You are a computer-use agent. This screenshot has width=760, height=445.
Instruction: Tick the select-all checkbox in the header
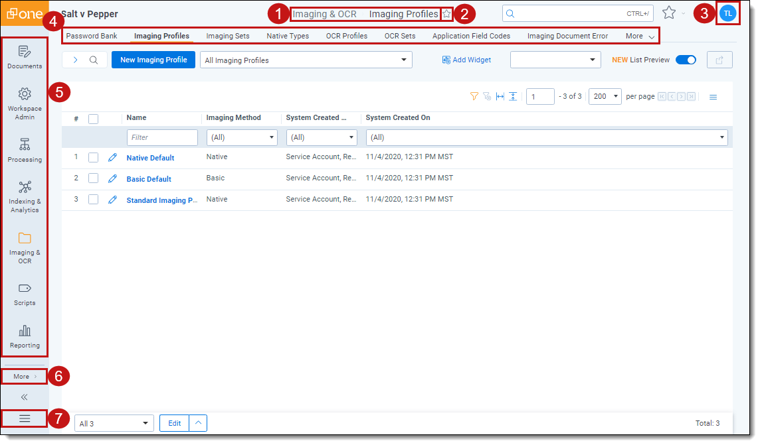[94, 118]
